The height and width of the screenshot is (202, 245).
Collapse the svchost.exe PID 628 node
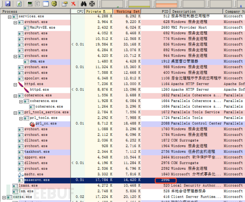pyautogui.click(x=15, y=23)
